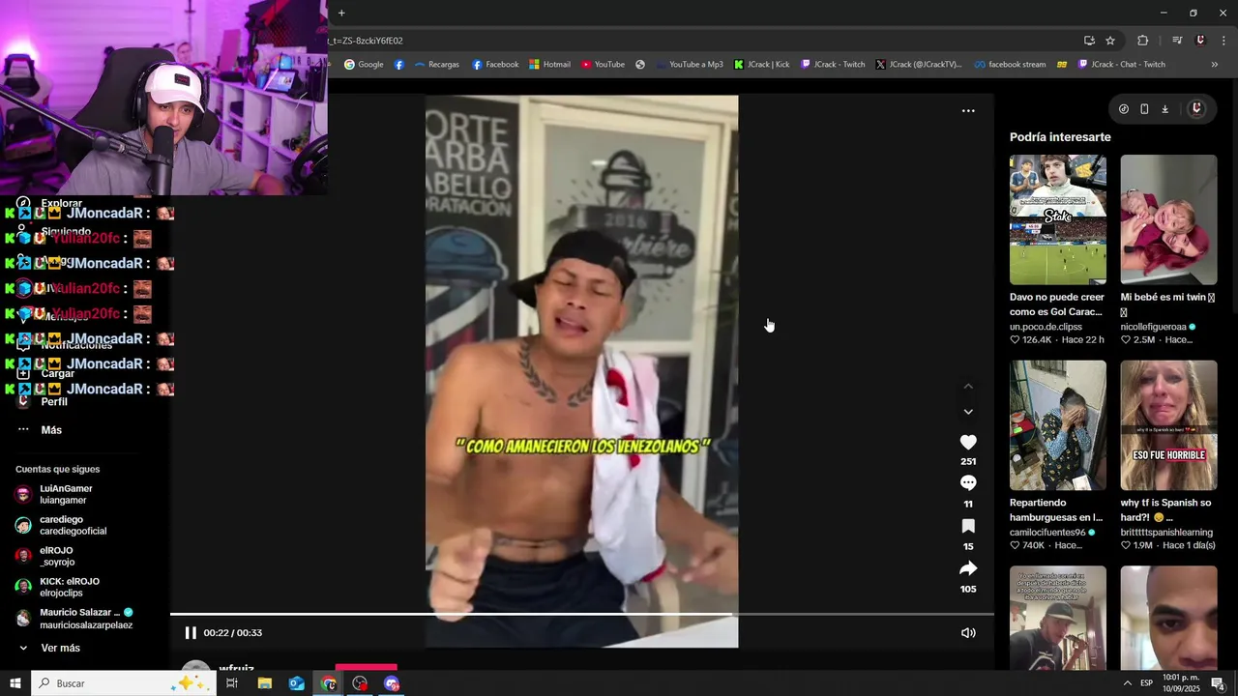Open nicollefigueroaa author link
1238x696 pixels.
[1153, 327]
